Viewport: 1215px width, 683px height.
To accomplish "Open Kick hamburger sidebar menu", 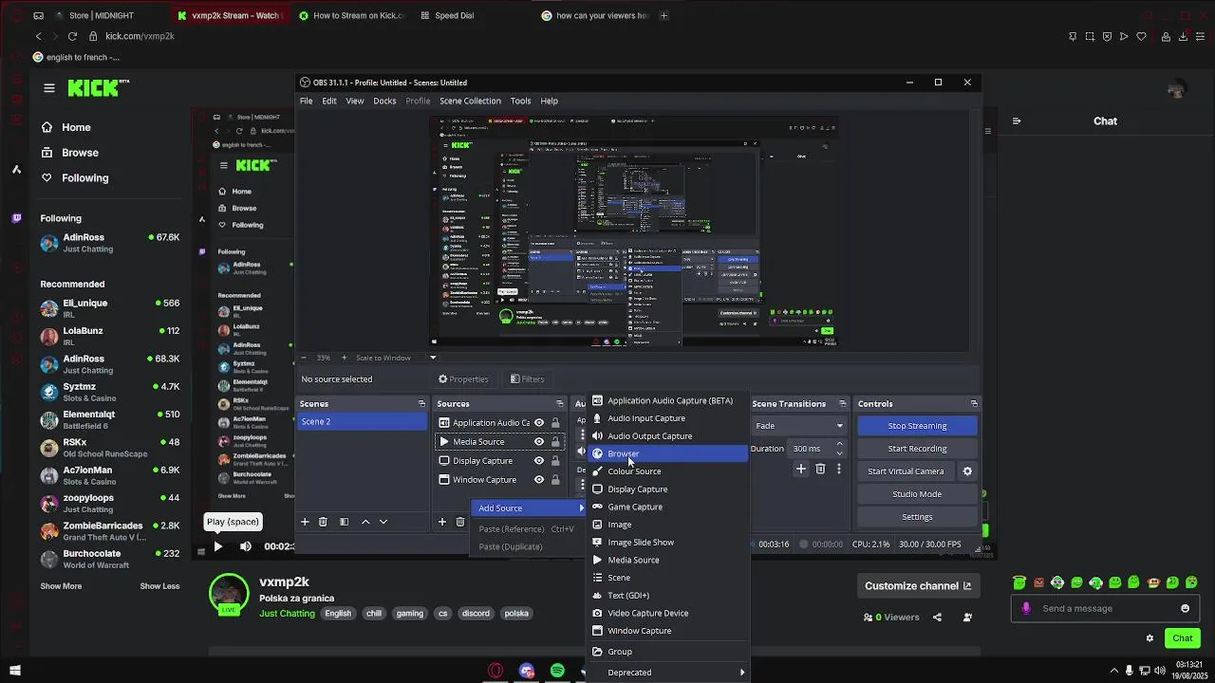I will pyautogui.click(x=49, y=88).
